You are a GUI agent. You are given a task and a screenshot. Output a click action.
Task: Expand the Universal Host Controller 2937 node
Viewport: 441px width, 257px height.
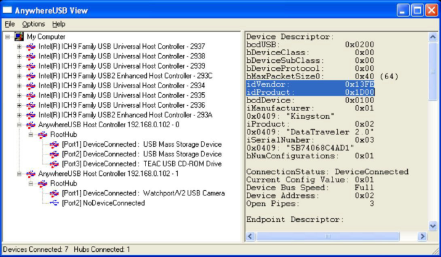(19, 47)
